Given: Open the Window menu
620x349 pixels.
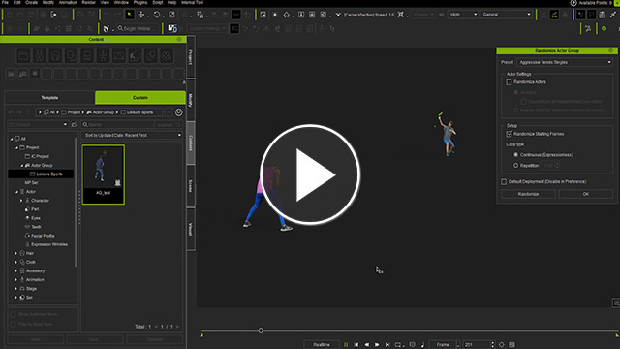Looking at the screenshot, I should (121, 2).
